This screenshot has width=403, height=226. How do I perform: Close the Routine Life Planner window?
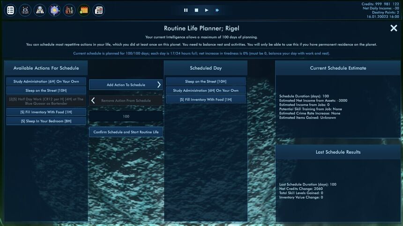[x=394, y=28]
